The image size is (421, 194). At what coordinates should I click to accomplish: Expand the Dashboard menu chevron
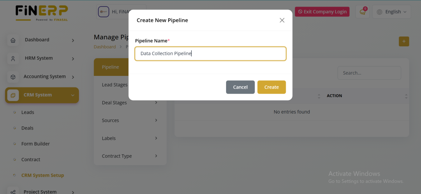73,40
